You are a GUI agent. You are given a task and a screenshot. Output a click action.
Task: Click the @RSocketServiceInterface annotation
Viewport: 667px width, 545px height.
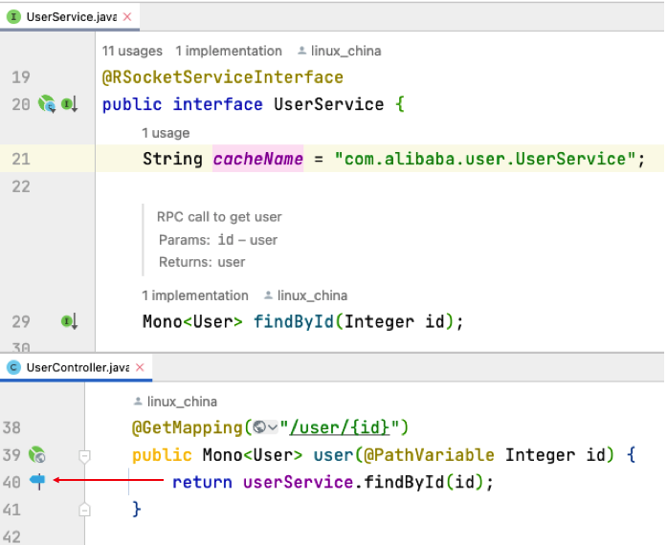pos(223,77)
